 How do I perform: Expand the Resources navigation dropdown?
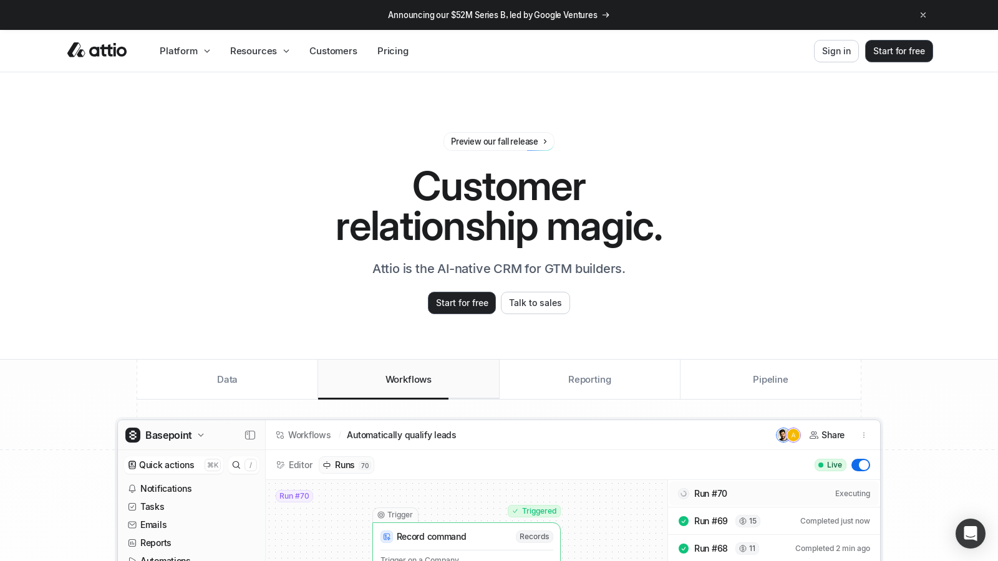[259, 51]
